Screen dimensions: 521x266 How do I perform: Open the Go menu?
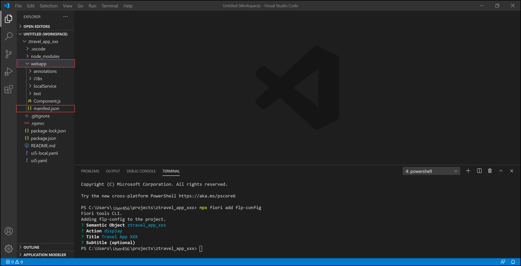tap(80, 6)
